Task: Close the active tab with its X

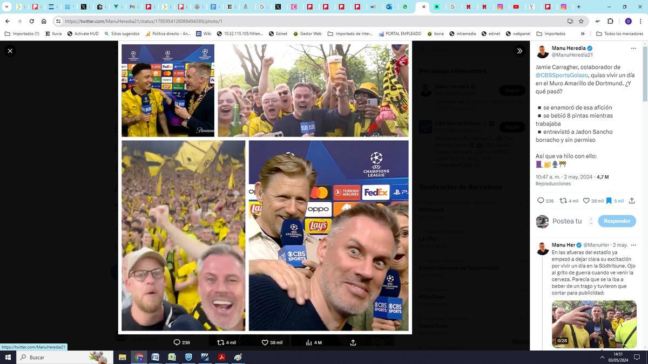Action: [x=424, y=6]
